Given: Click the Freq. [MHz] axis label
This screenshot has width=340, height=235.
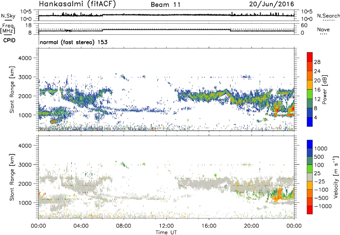Looking at the screenshot, I should click(x=8, y=28).
